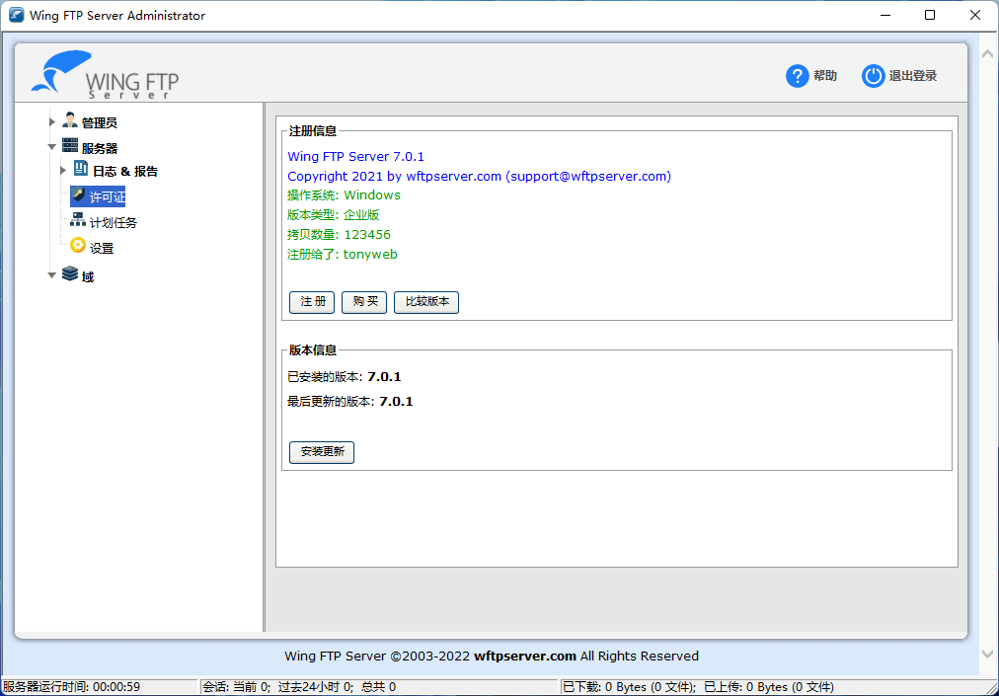
Task: Select the 服务器 server icon
Action: coord(71,145)
